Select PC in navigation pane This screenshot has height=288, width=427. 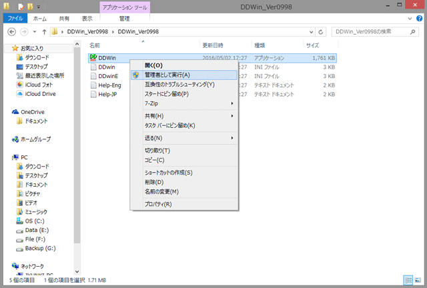click(24, 157)
